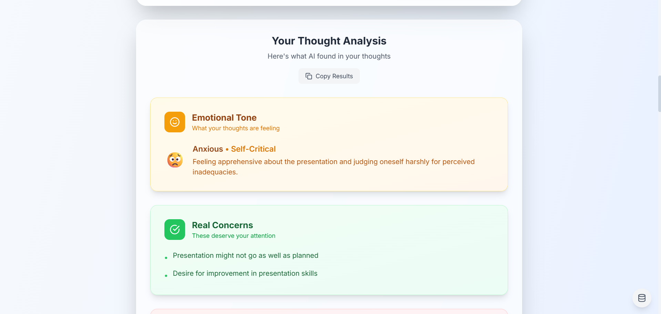Click 'What your thoughts are feeling' subtitle

click(236, 128)
